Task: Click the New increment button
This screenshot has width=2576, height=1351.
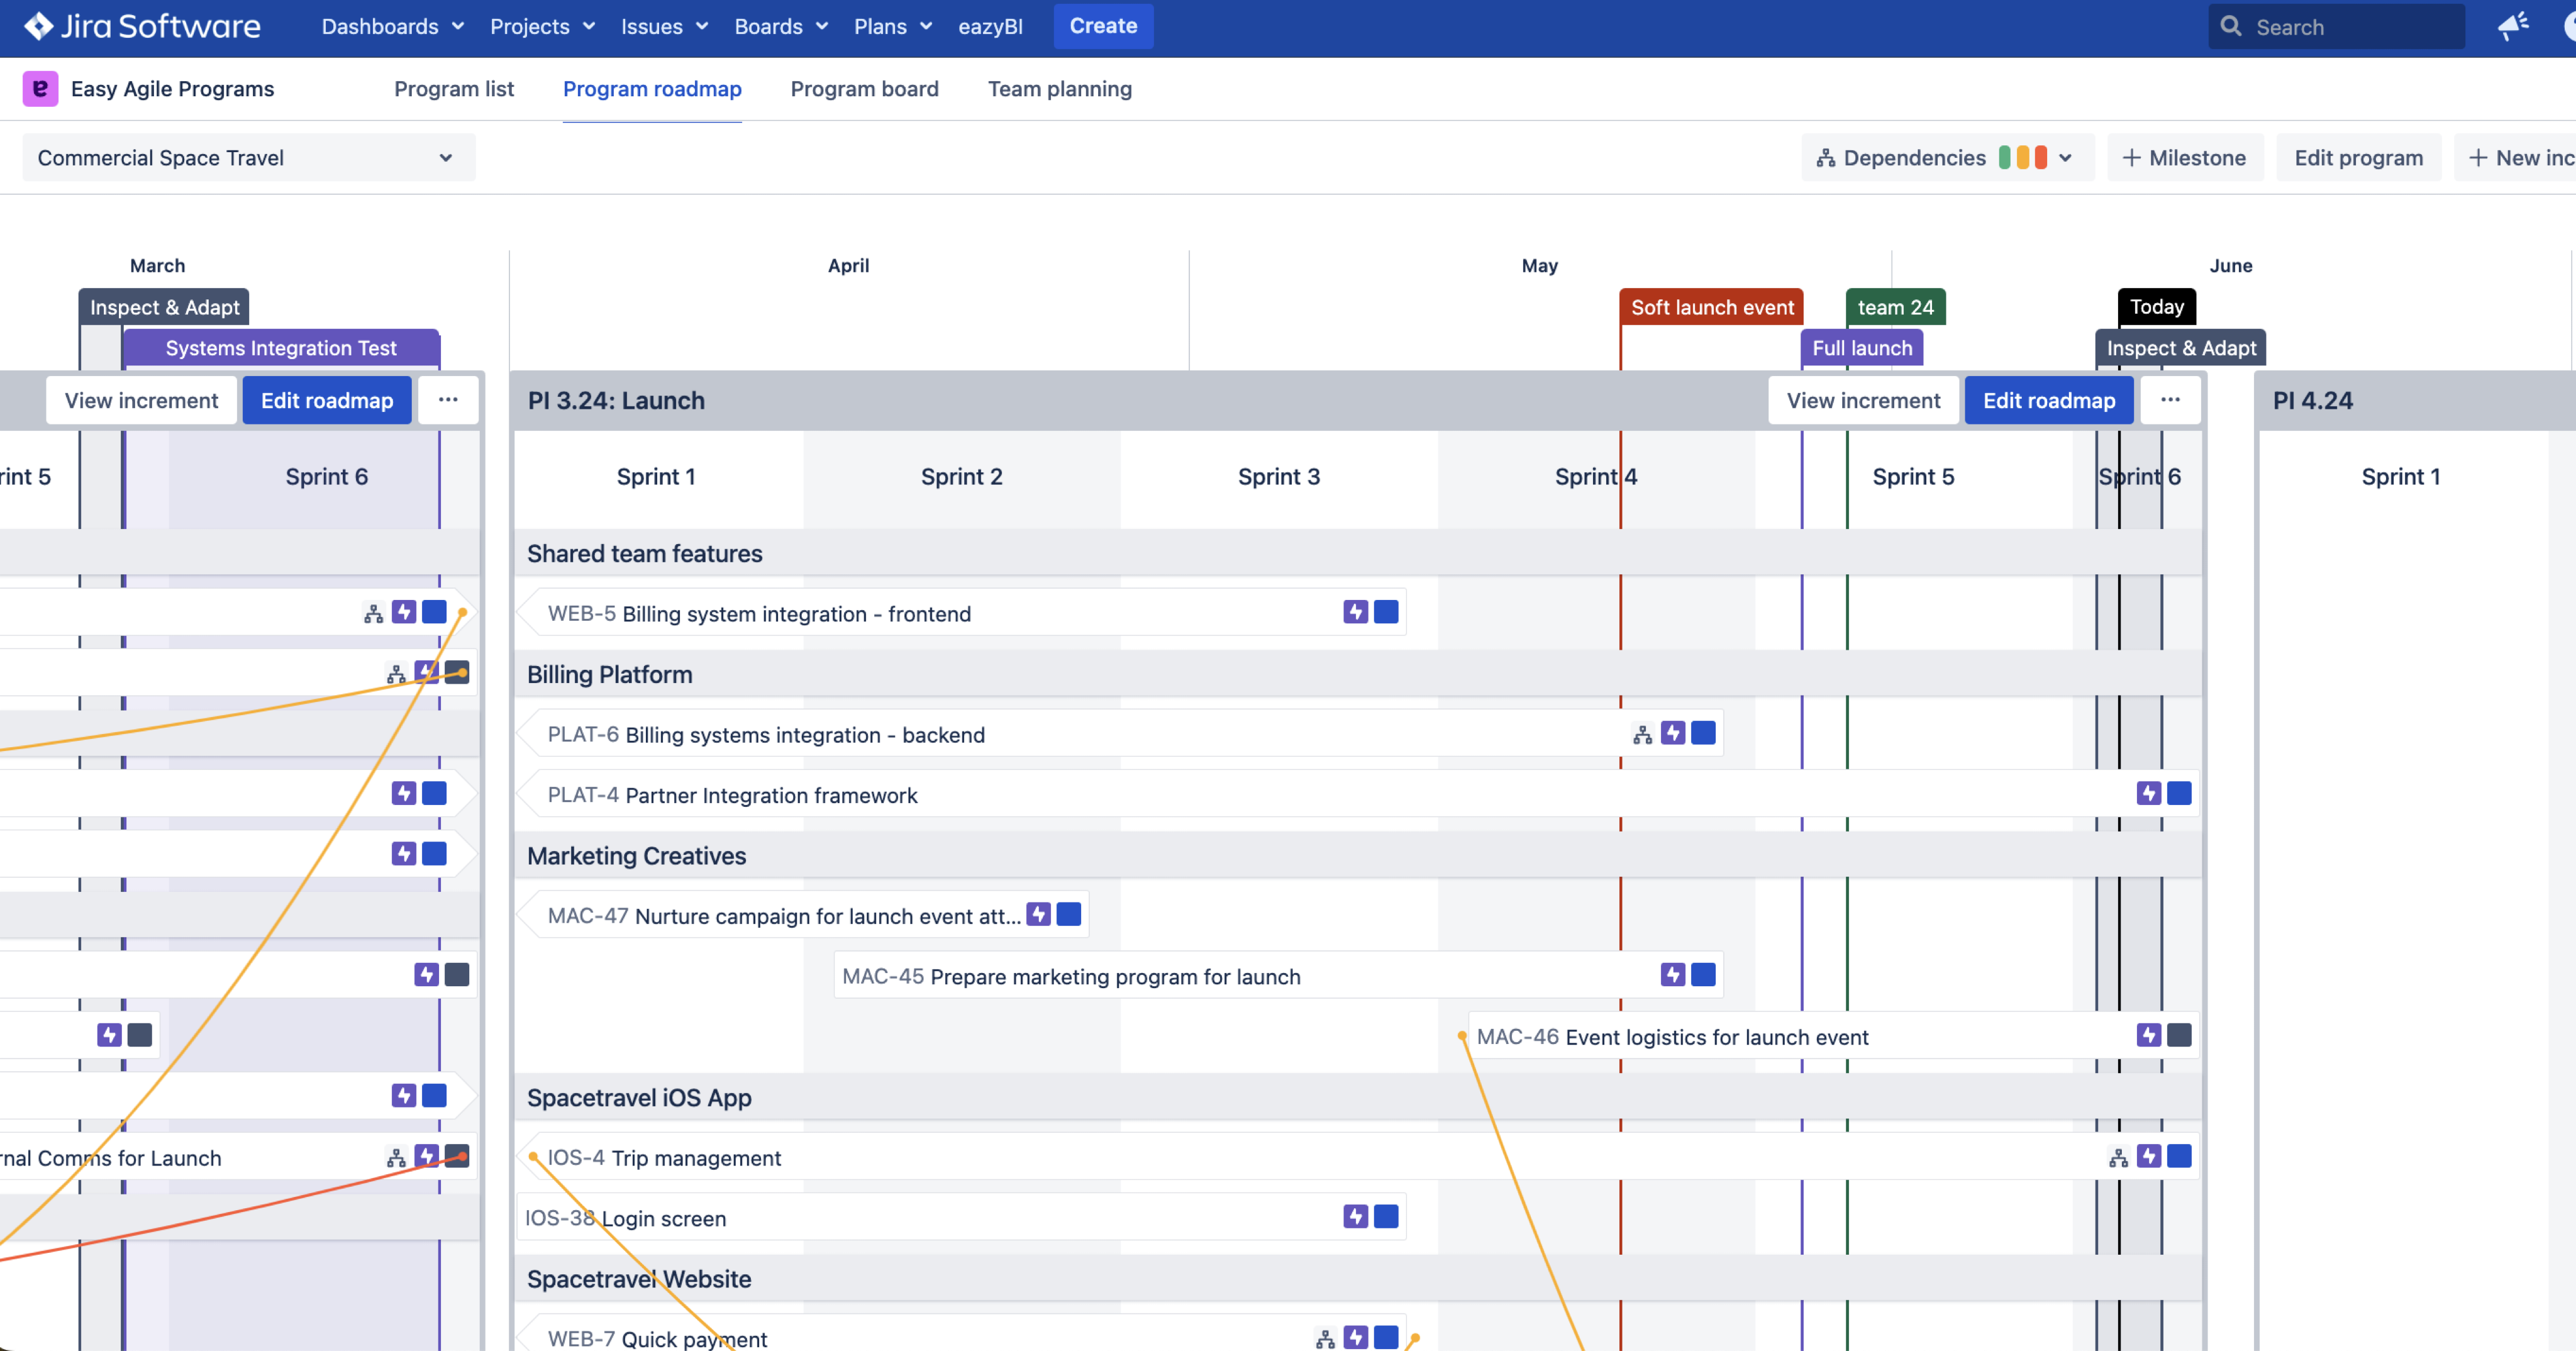Action: coord(2516,158)
